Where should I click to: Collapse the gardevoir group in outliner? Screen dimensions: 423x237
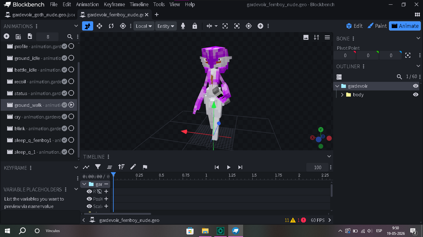(337, 86)
